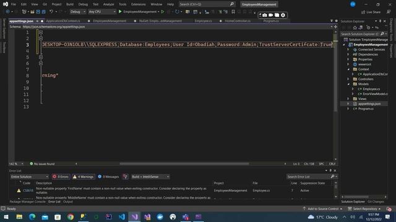Screen dimensions: 396x222
Task: Open the Any CPU platform dropdown
Action: click(101, 12)
